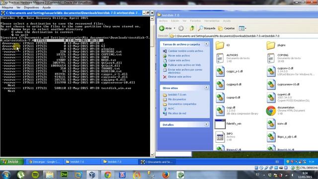
Task: Open Mis documentos under Otros sitios
Action: tap(177, 99)
